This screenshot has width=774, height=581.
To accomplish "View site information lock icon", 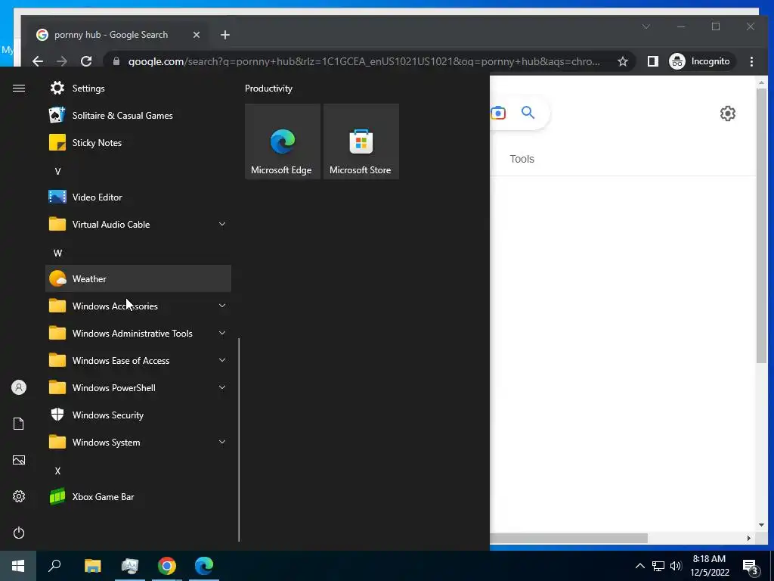I will pos(116,61).
